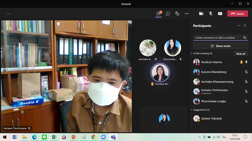
Task: Click Auriwan Chotchusana's video feed
Action: (66, 76)
